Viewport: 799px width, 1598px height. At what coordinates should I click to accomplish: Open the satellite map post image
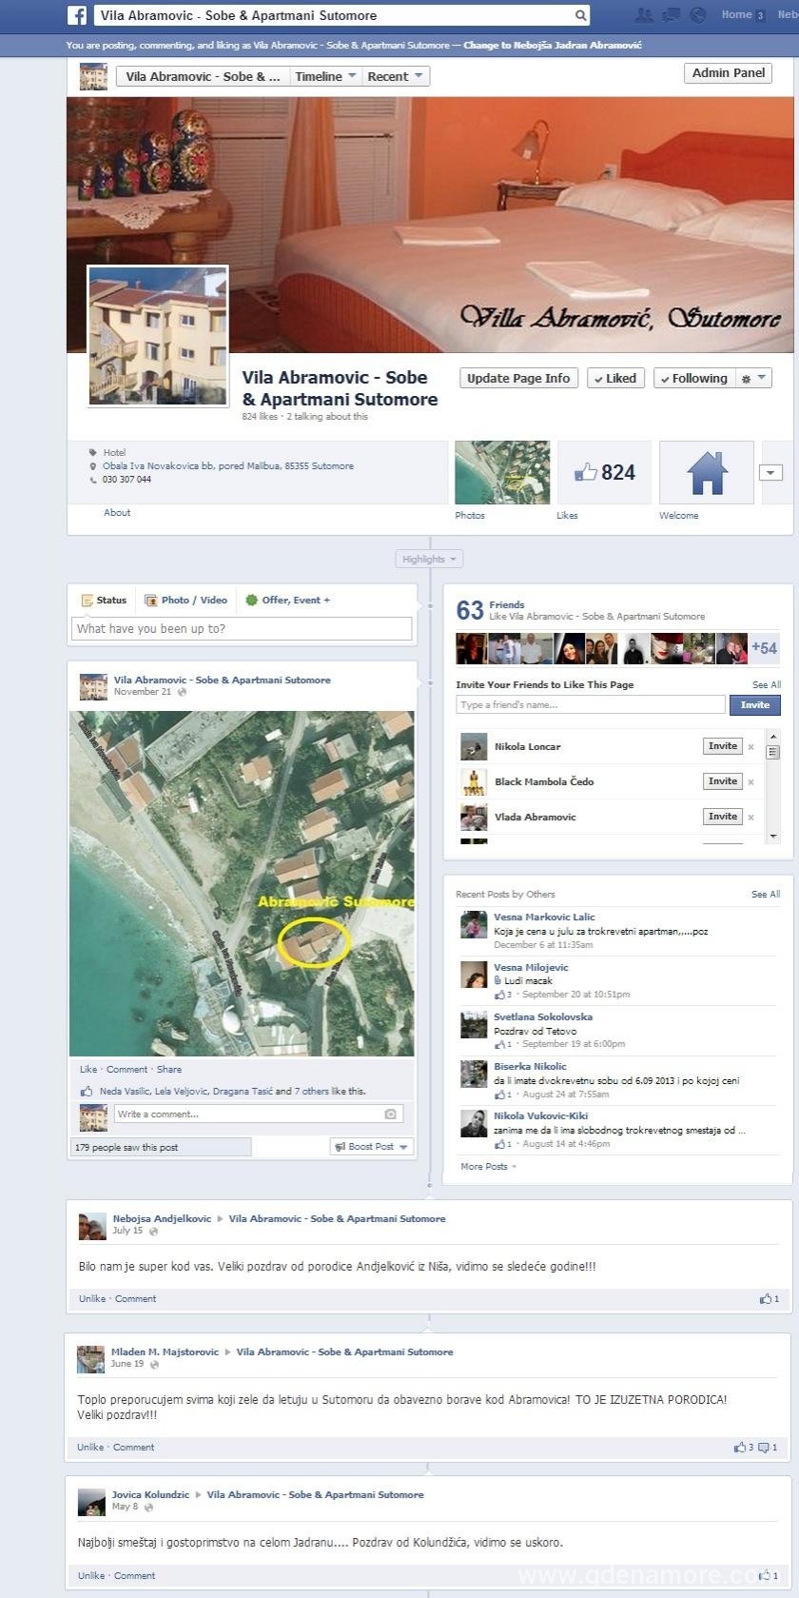point(242,883)
